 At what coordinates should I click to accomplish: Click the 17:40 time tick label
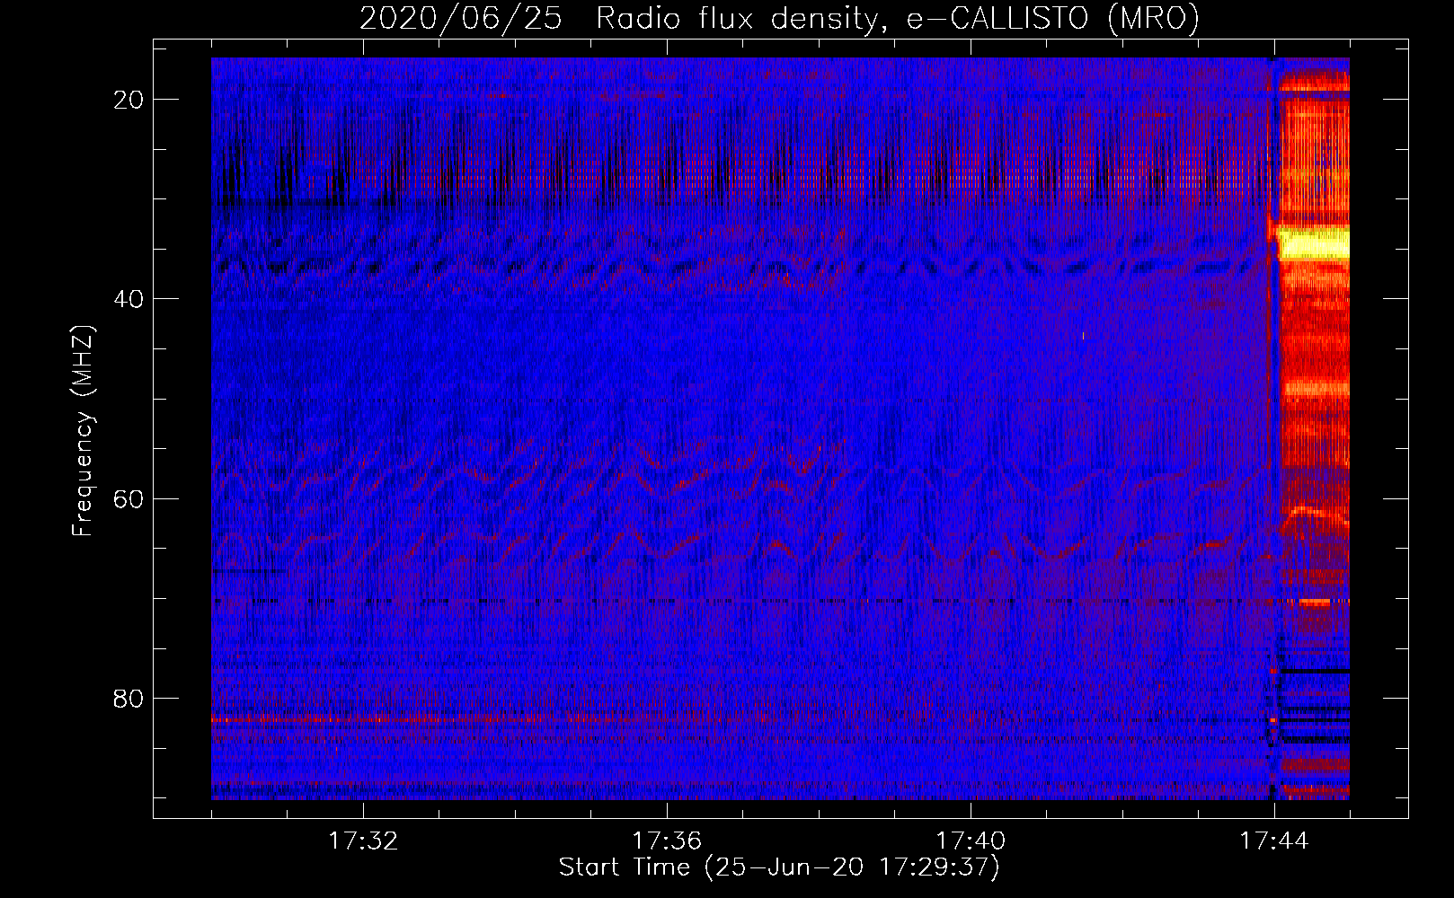click(x=971, y=841)
